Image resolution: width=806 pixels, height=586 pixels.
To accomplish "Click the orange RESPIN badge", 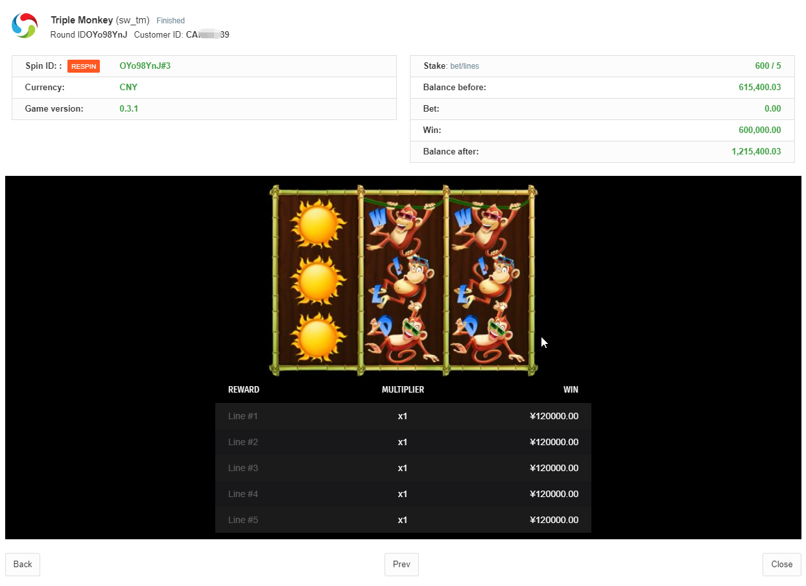I will coord(84,66).
